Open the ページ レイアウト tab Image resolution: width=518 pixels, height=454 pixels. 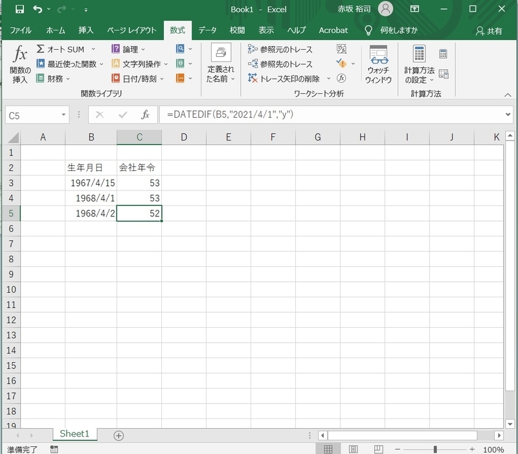(x=131, y=30)
